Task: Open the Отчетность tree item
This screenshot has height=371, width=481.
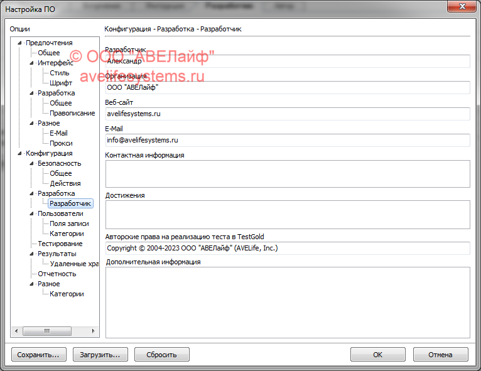Action: 57,274
